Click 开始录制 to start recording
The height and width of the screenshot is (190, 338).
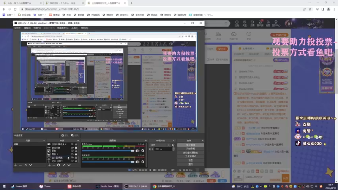point(191,149)
